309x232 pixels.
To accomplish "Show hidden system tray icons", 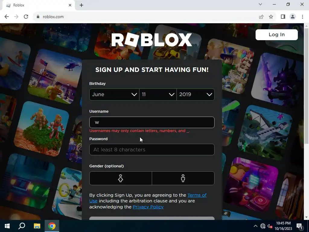I will pos(255,226).
